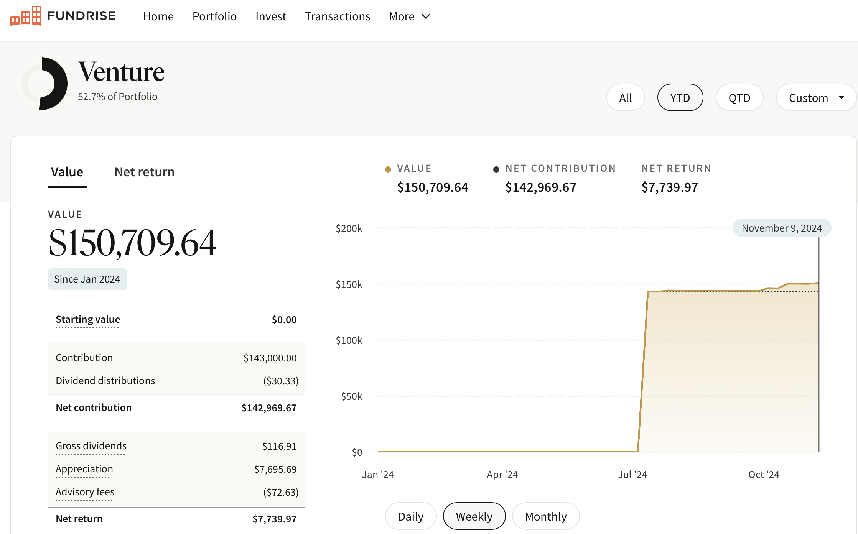Select the QTD time range
Screen dimensions: 858x534
739,98
